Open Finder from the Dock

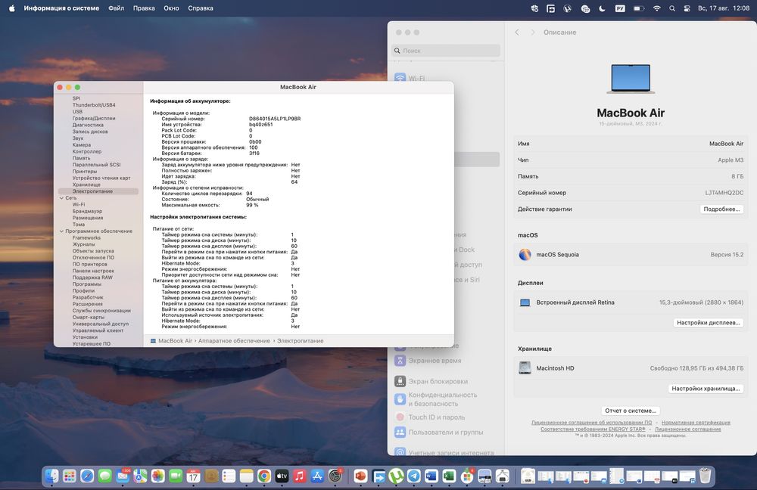pos(51,476)
